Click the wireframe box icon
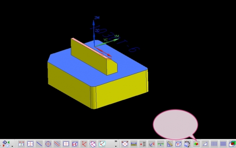Screen dimensions: 236x148 [75, 144]
